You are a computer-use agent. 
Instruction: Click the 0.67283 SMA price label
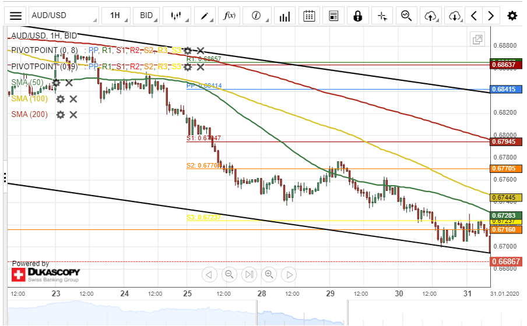point(506,215)
